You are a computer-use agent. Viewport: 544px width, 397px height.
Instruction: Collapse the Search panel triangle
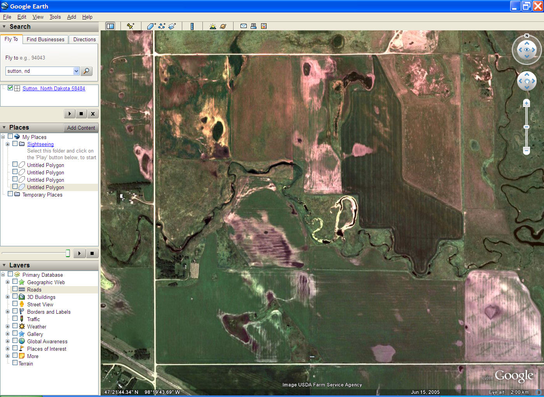tap(4, 26)
